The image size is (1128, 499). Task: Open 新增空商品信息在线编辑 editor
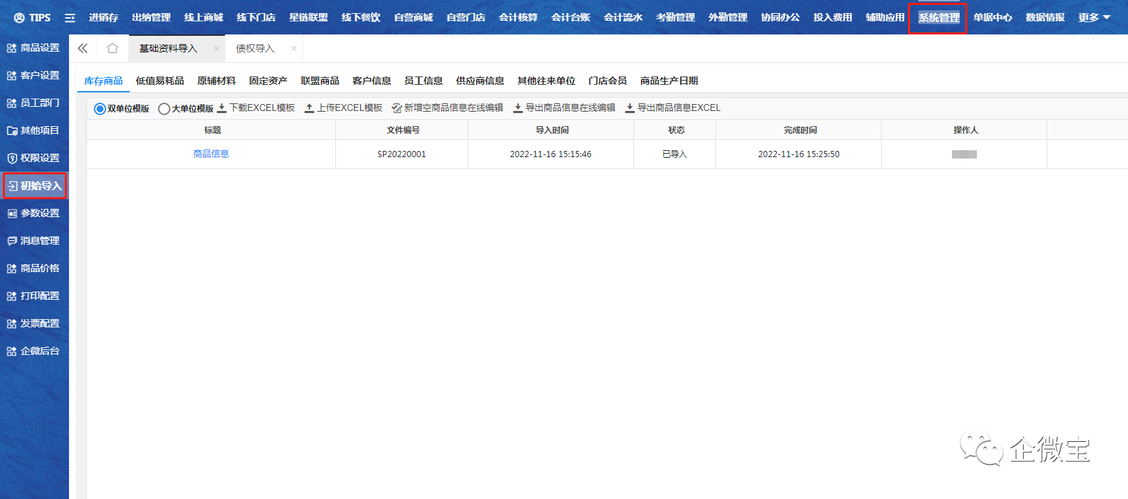click(447, 108)
